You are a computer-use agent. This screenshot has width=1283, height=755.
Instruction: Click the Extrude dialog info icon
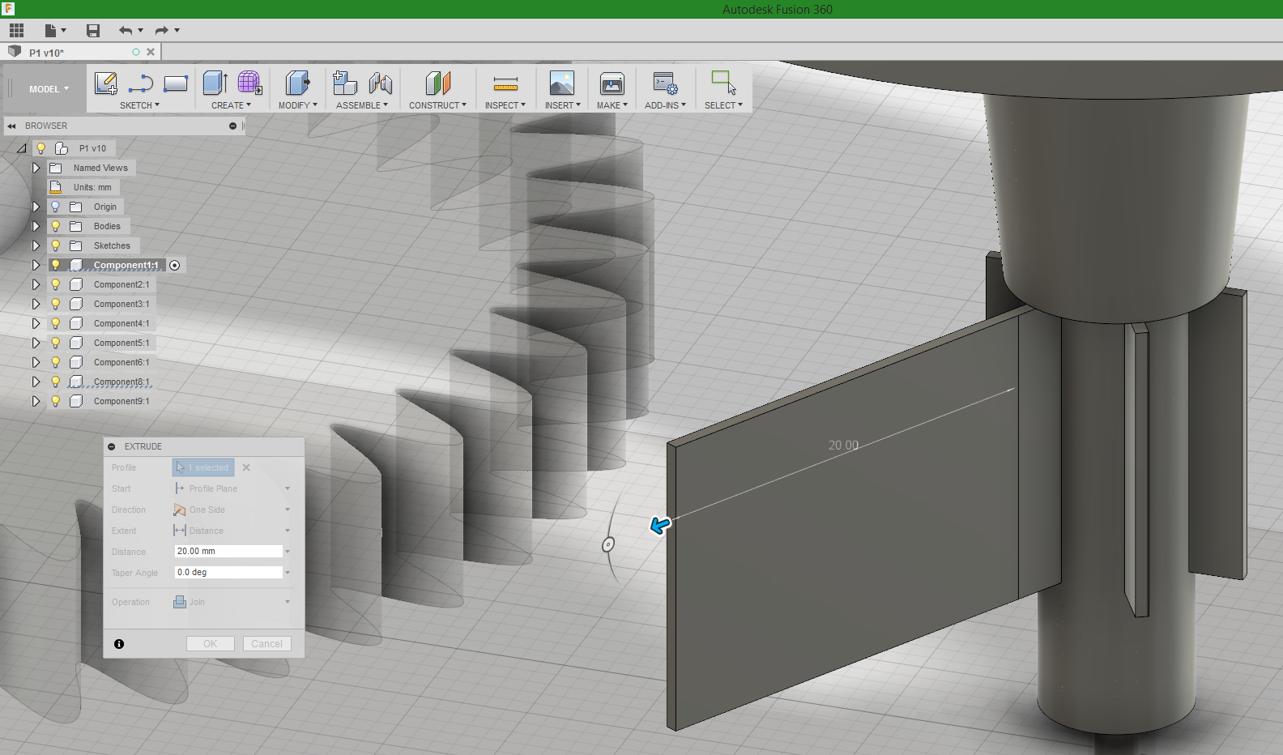pos(119,644)
